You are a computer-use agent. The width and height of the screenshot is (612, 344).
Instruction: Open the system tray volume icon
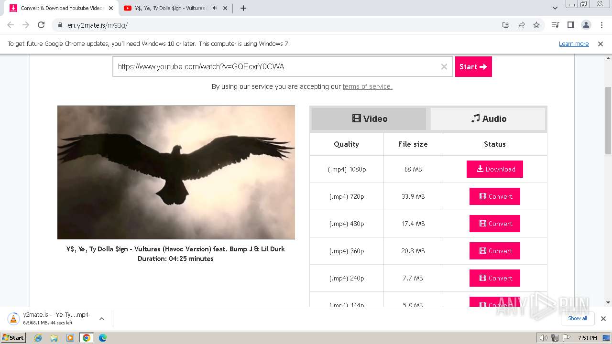[x=543, y=338]
